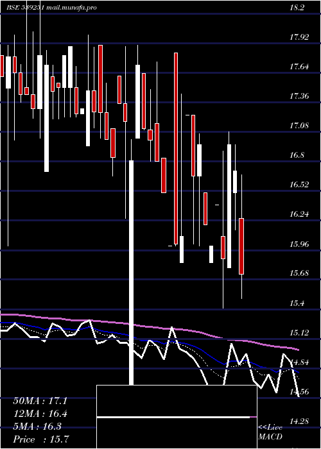Click the 17.92 price axis label
The height and width of the screenshot is (449, 321).
coord(300,37)
